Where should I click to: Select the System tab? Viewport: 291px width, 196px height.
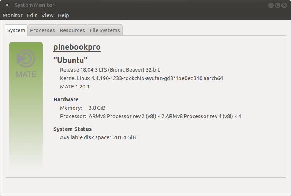(16, 30)
